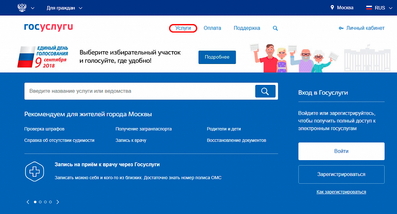Open 'Как зарегистрироваться' link
This screenshot has height=214, width=397.
coord(341,192)
